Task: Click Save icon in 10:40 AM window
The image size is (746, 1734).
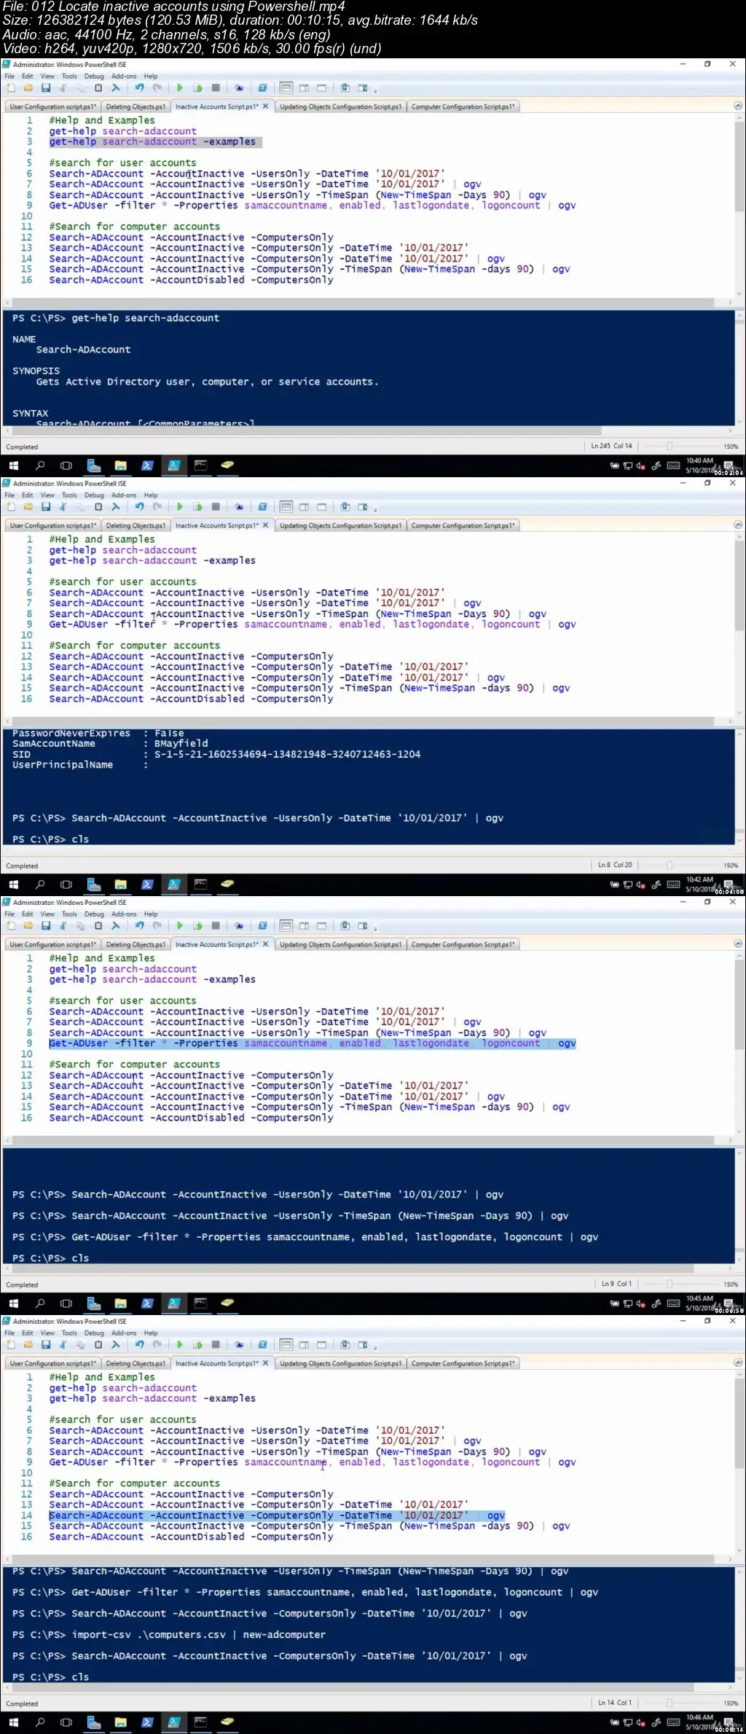Action: [45, 88]
